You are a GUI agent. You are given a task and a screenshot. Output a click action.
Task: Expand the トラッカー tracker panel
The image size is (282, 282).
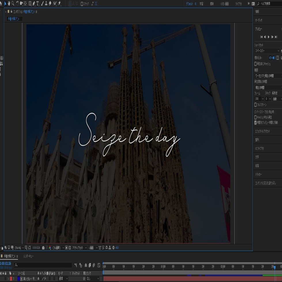pos(258,174)
